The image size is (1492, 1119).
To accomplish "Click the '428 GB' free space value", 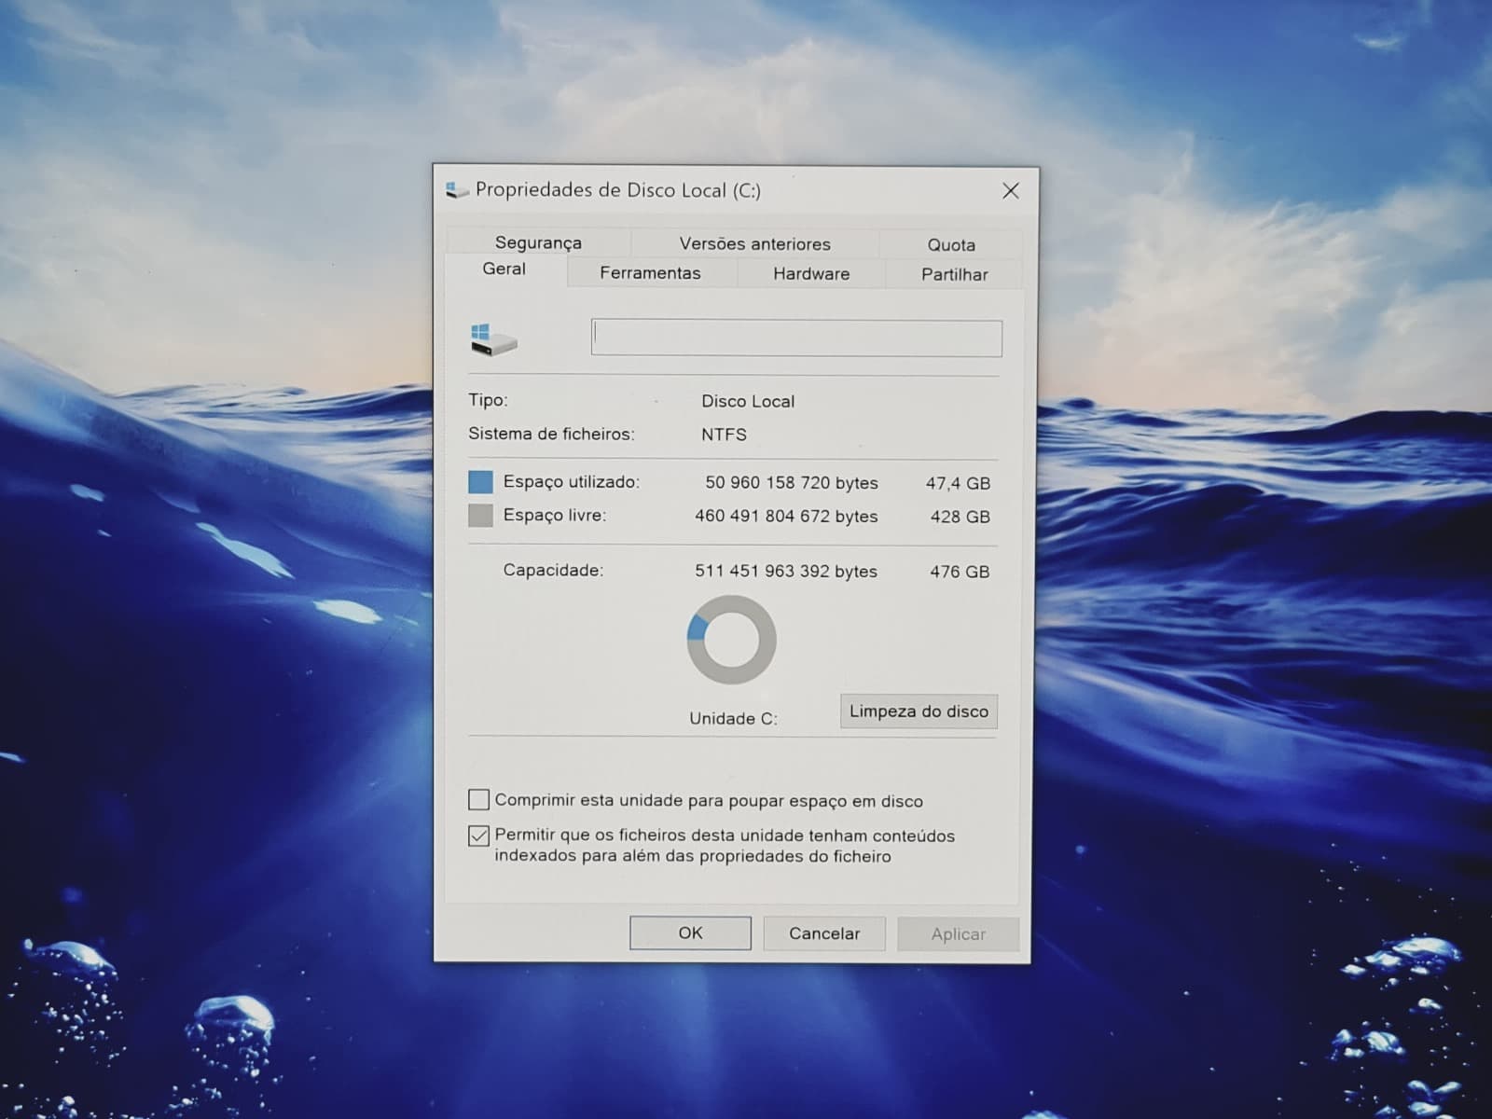I will [960, 517].
